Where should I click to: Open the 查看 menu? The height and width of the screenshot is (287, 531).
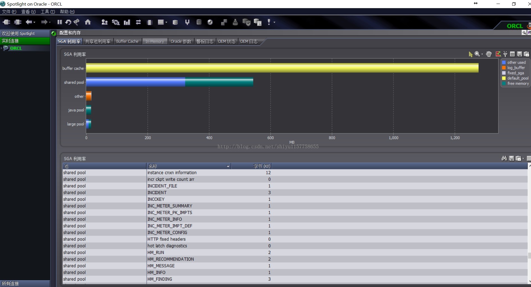pos(28,11)
